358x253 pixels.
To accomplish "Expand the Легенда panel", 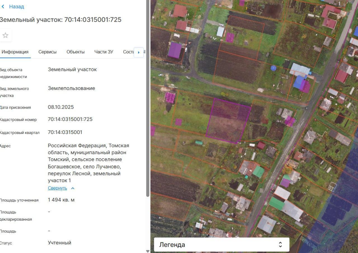I will [221, 245].
